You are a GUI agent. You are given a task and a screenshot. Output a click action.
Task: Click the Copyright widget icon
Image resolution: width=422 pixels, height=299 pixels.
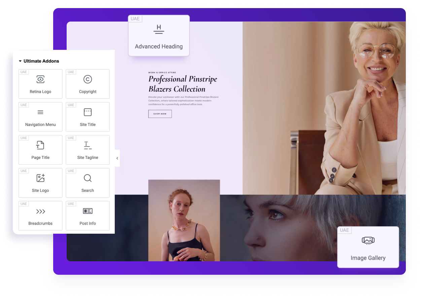87,79
